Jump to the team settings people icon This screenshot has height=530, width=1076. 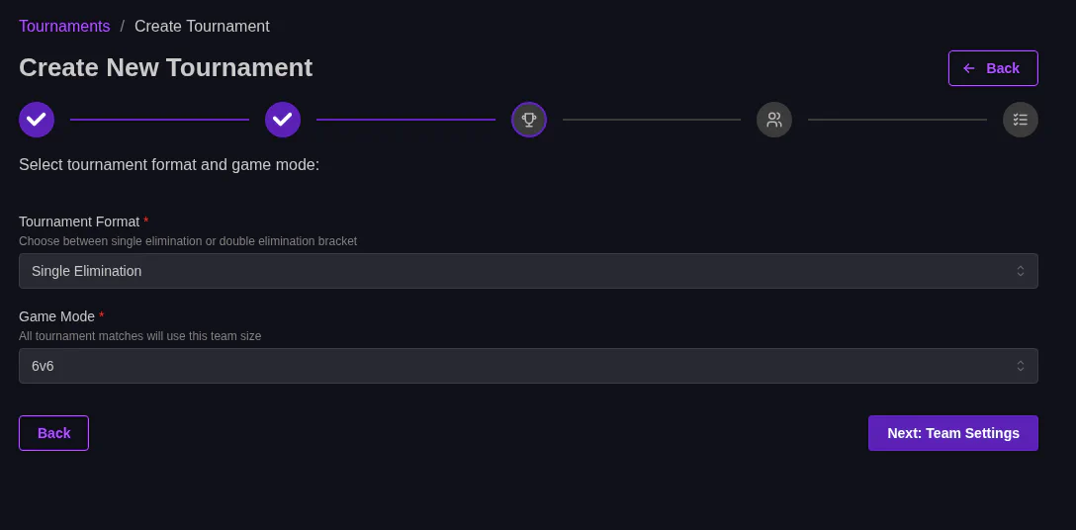[x=774, y=120]
